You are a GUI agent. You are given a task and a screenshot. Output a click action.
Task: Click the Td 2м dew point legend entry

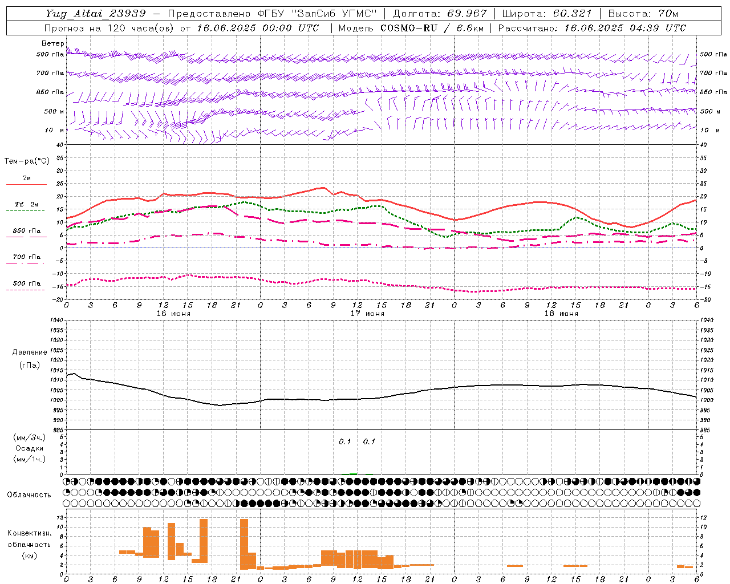click(x=26, y=204)
